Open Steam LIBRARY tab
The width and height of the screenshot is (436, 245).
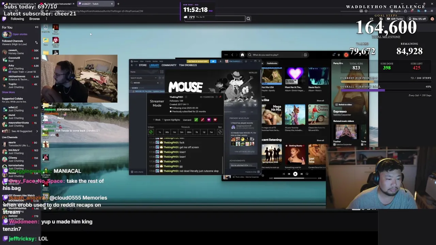(154, 65)
